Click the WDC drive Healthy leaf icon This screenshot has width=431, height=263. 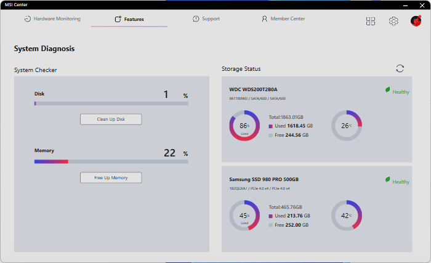click(387, 90)
